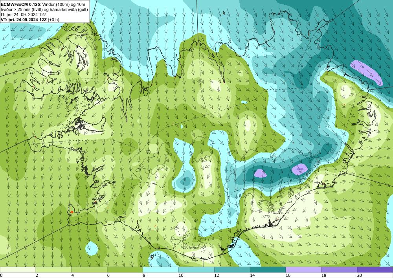Image resolution: width=393 pixels, height=278 pixels.
Task: Click the 0–2 m/s pale legend swatch
Action: pyautogui.click(x=18, y=269)
